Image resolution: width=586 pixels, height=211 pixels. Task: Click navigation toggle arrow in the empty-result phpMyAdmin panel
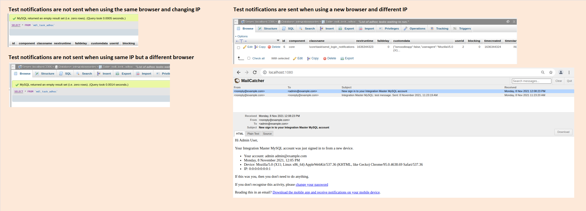coord(13,67)
